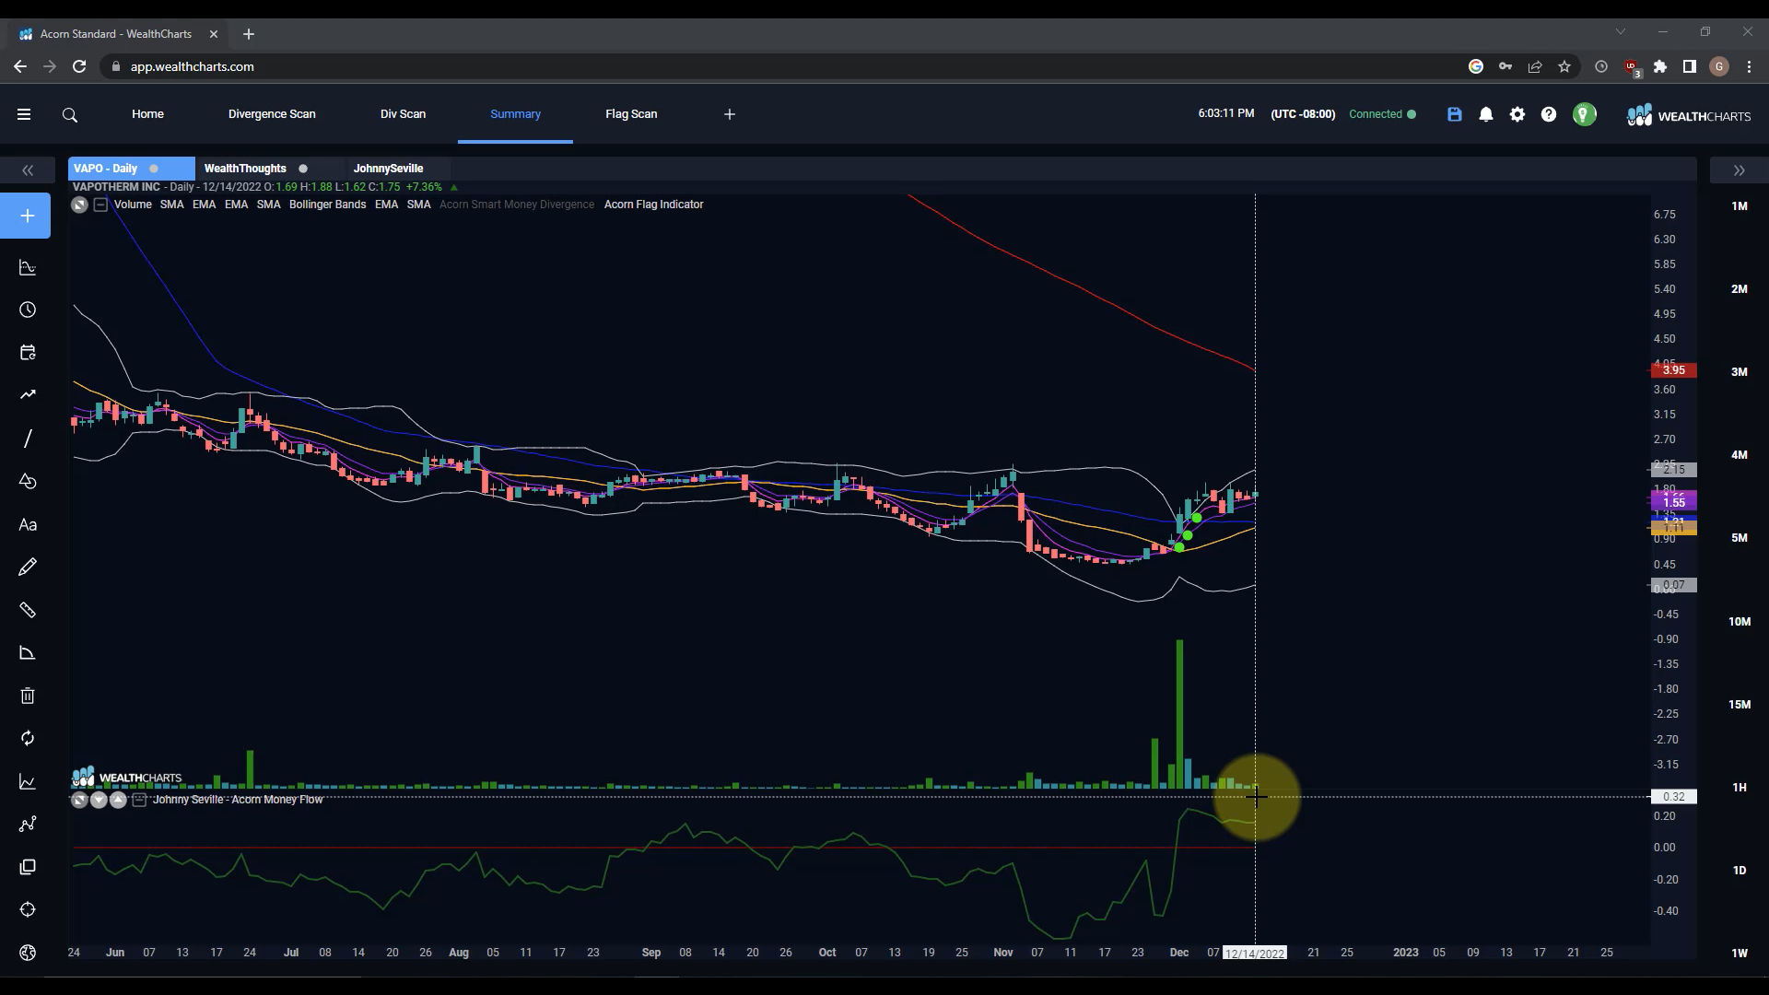The height and width of the screenshot is (995, 1769).
Task: Select the 5M timeframe button
Action: (x=1740, y=538)
